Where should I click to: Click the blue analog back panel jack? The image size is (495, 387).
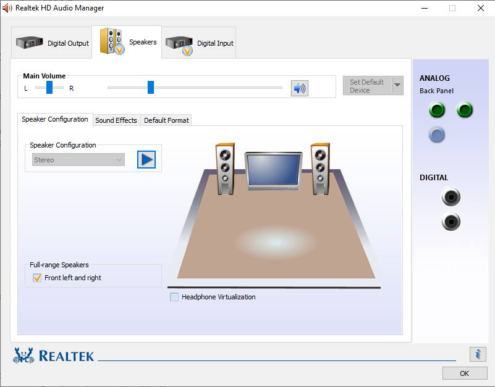tap(437, 135)
